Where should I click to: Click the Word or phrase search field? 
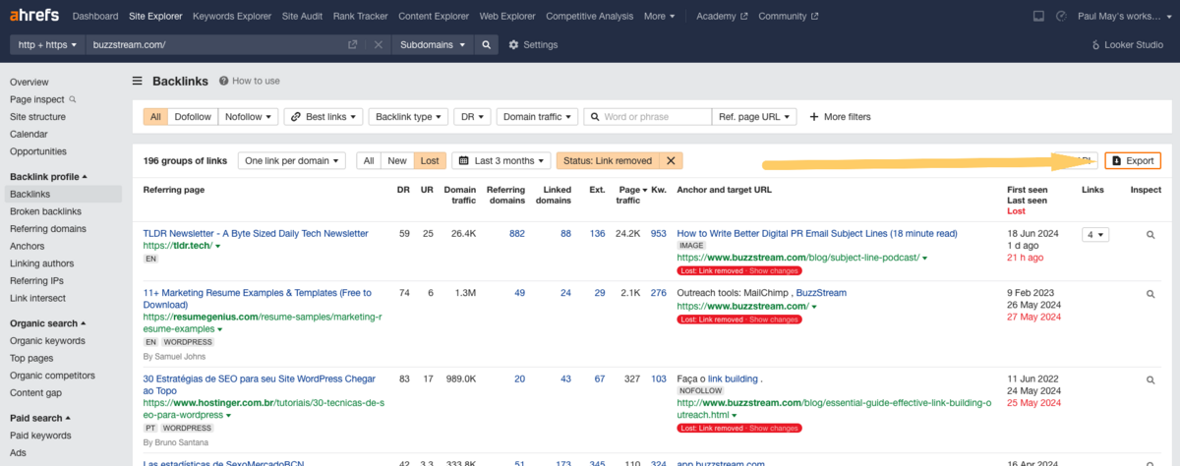[x=648, y=117]
